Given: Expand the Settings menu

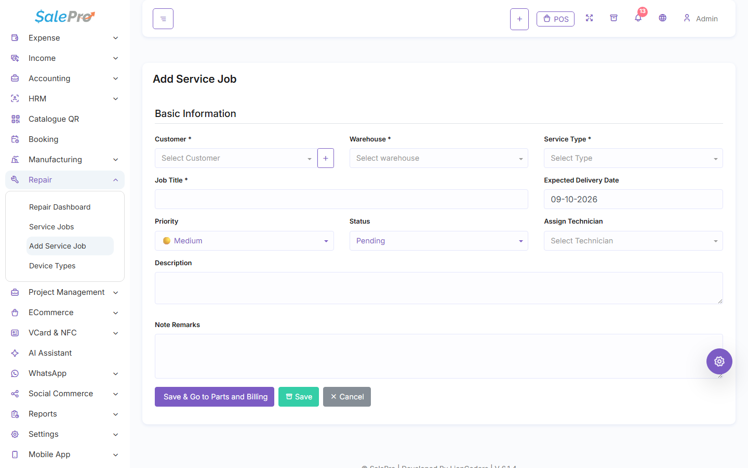Looking at the screenshot, I should pos(65,434).
